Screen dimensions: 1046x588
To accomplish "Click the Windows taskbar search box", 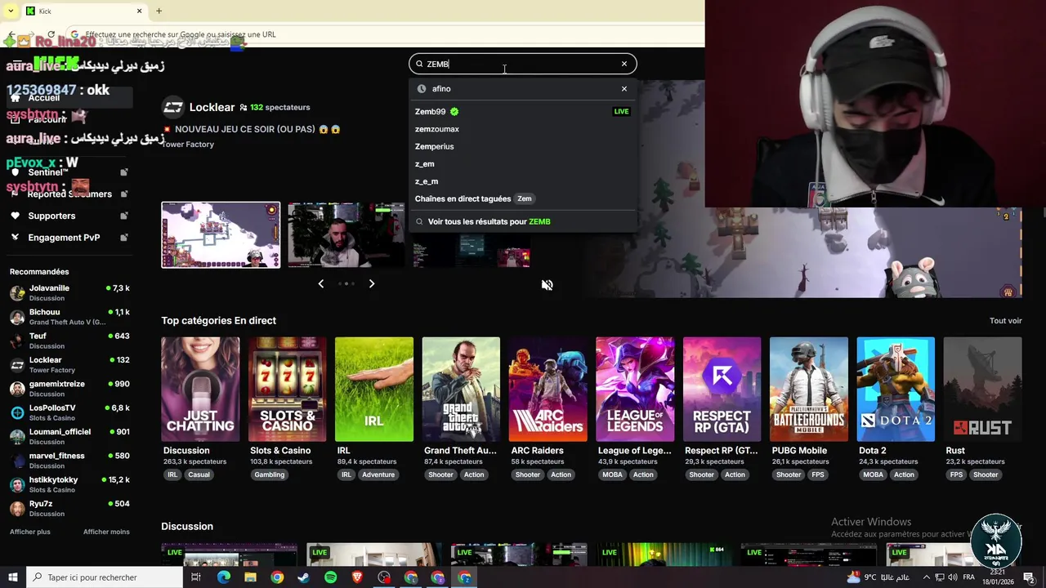I will point(103,577).
